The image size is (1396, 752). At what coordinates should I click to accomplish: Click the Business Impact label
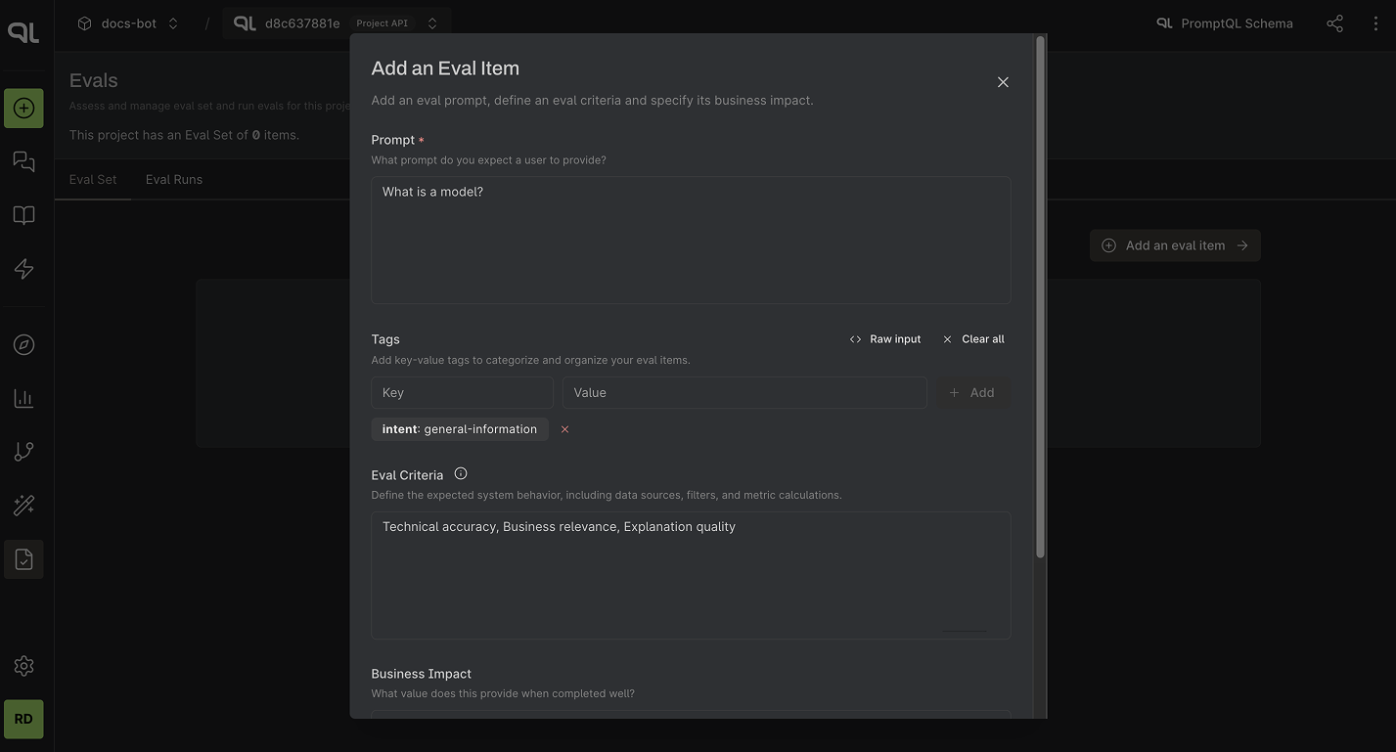point(422,674)
